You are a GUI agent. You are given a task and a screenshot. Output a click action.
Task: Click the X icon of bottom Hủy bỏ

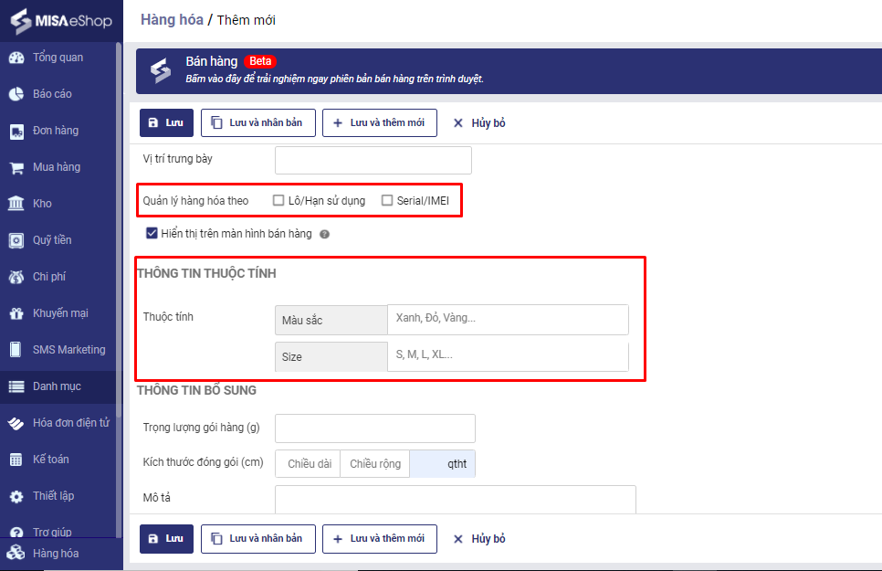click(457, 539)
